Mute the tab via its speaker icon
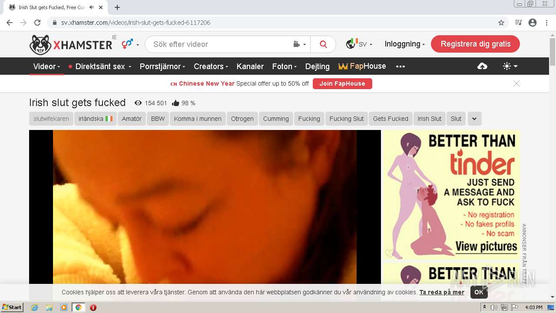This screenshot has height=313, width=556. 91,7
